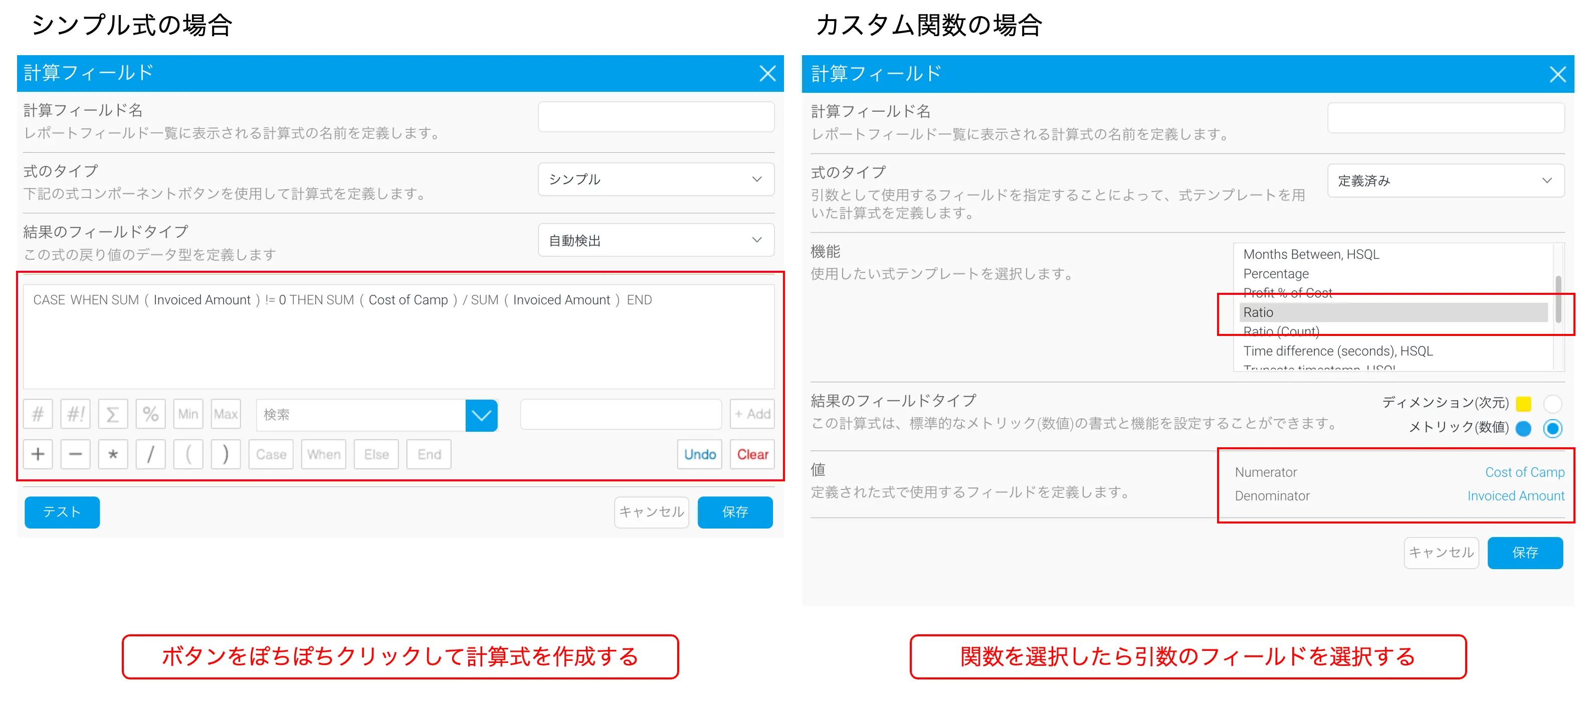Image resolution: width=1589 pixels, height=702 pixels.
Task: Click the yellow dimension color swatch
Action: [x=1523, y=404]
